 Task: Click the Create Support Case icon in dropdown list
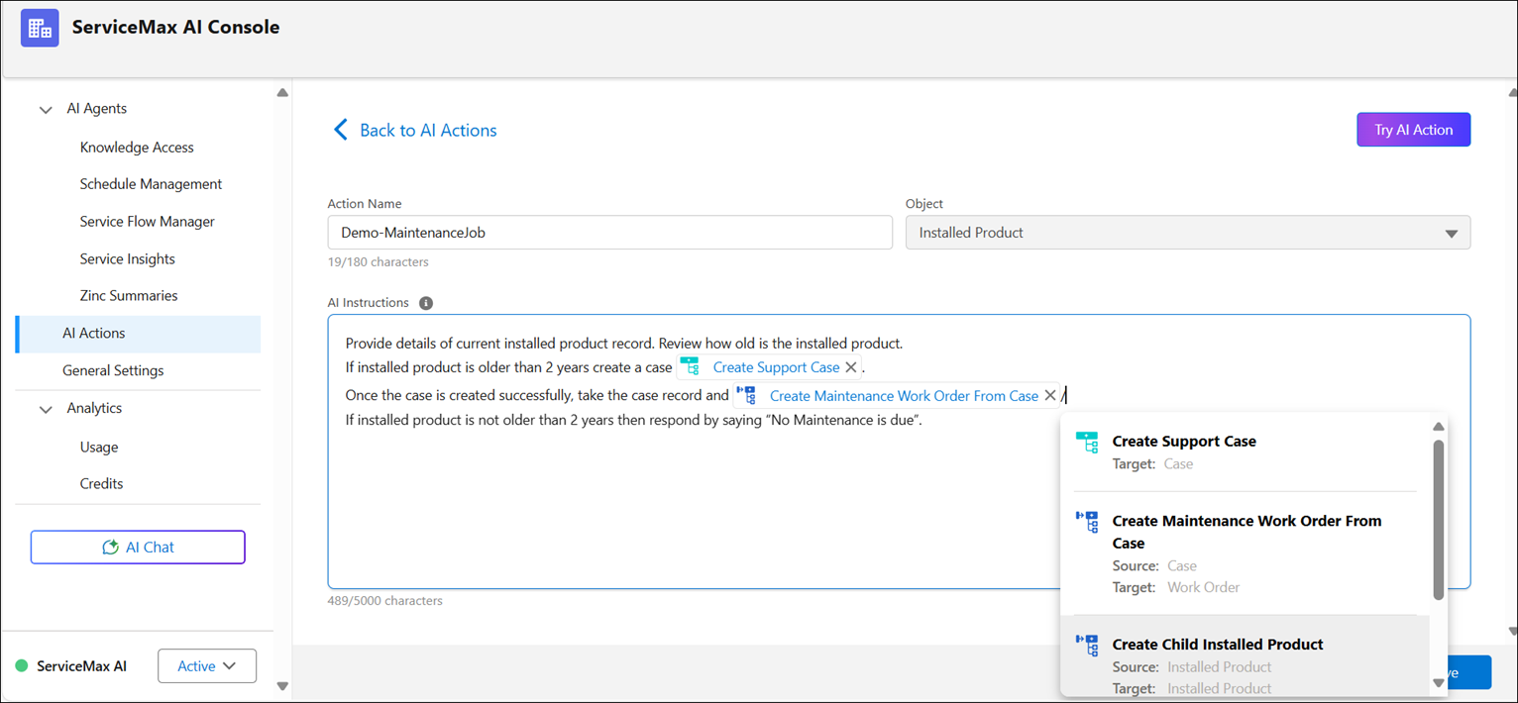coord(1087,443)
